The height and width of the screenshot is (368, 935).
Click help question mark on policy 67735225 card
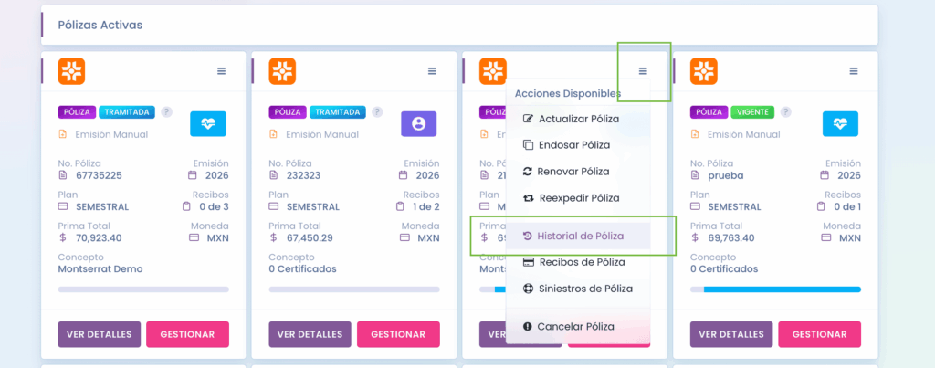[167, 112]
